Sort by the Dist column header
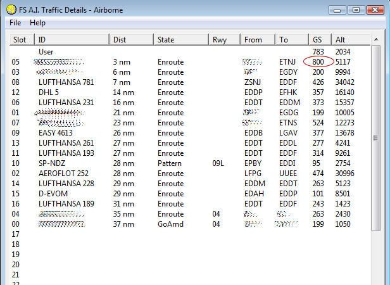390x285 pixels. (131, 39)
